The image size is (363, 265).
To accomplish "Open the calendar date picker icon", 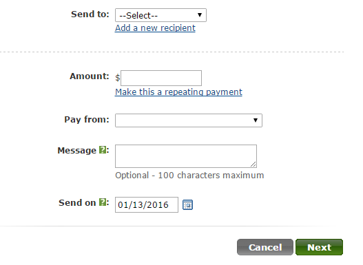I will tap(187, 204).
